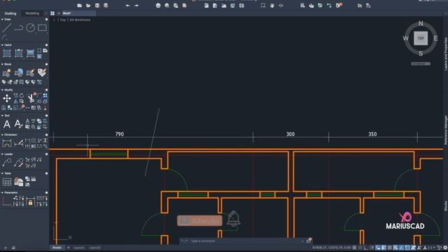
Task: Click the Print icon in top toolbar
Action: coord(158,6)
